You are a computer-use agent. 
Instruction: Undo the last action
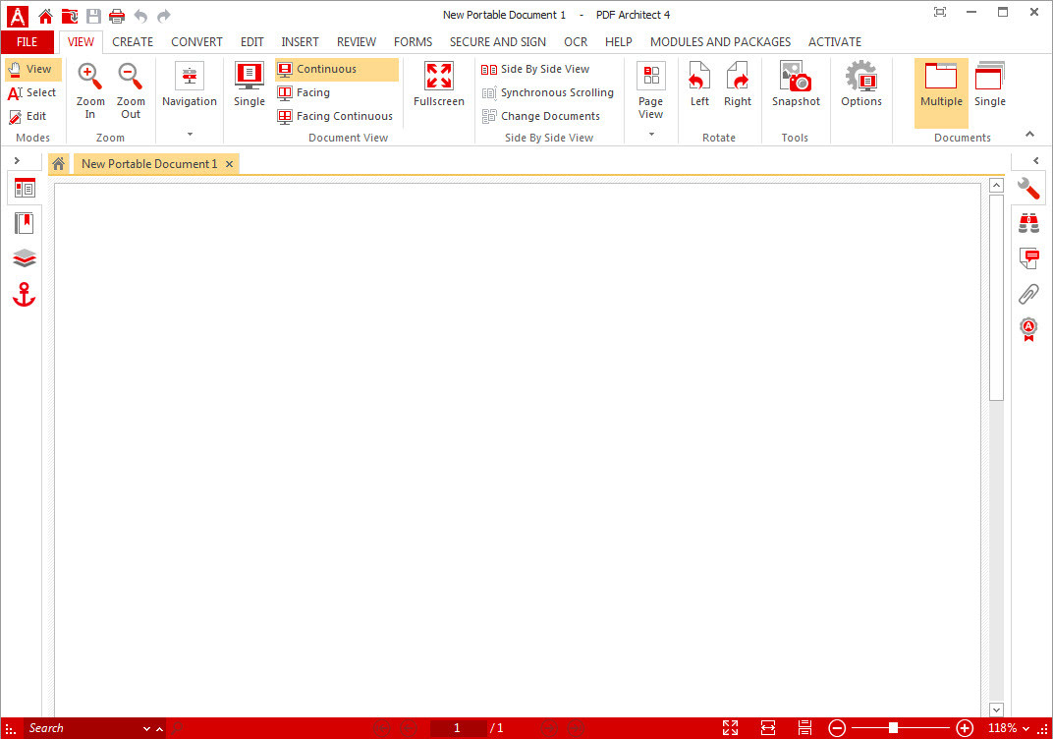point(140,16)
